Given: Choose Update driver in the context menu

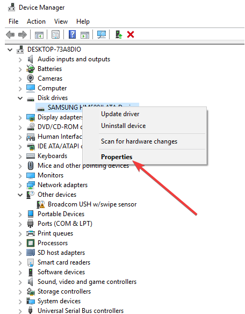Looking at the screenshot, I should click(x=120, y=114).
